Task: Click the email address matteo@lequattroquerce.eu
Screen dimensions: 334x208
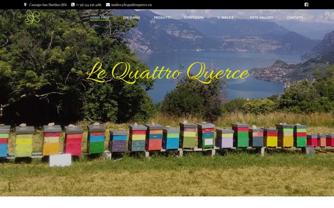Action: pyautogui.click(x=131, y=5)
